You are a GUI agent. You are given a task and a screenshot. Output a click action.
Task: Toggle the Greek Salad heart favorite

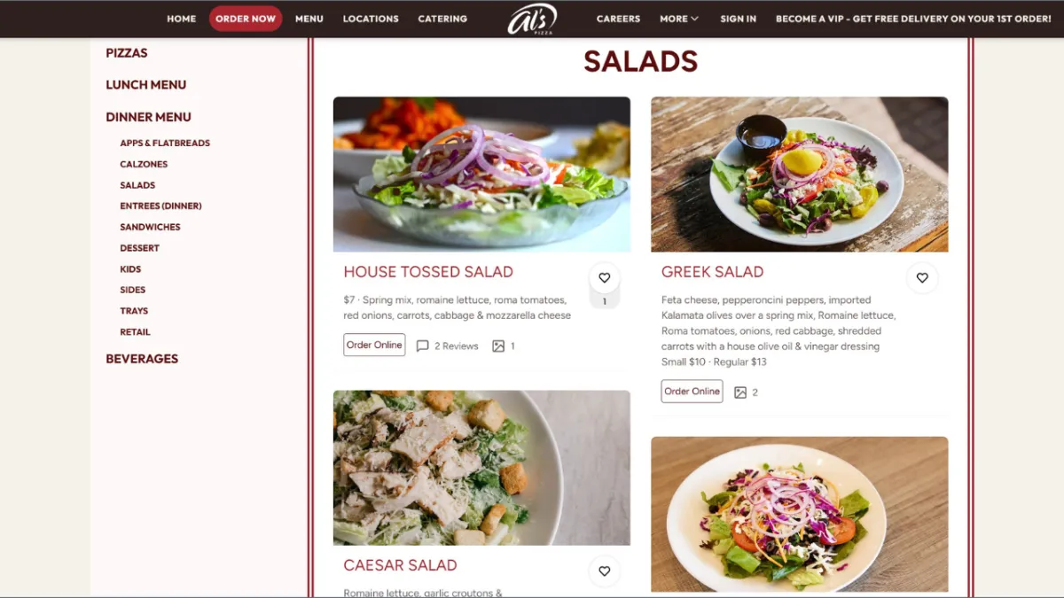pyautogui.click(x=922, y=278)
